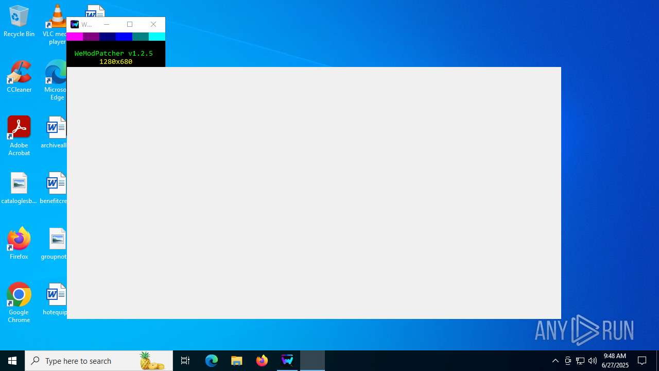
Task: Open File Explorer from the taskbar
Action: coord(237,361)
